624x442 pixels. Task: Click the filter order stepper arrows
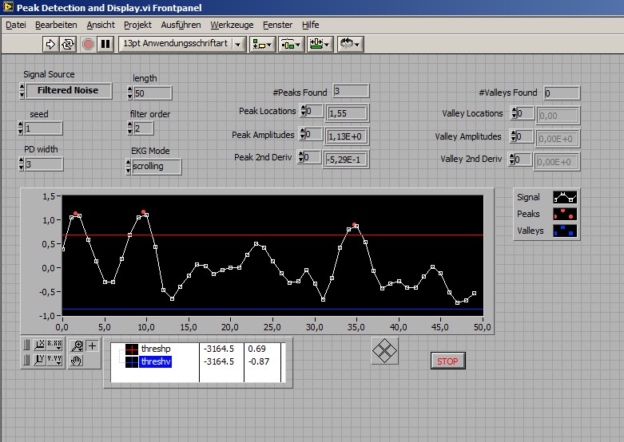[x=129, y=128]
